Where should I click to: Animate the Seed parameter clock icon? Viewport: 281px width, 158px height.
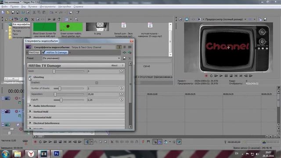pos(122,71)
